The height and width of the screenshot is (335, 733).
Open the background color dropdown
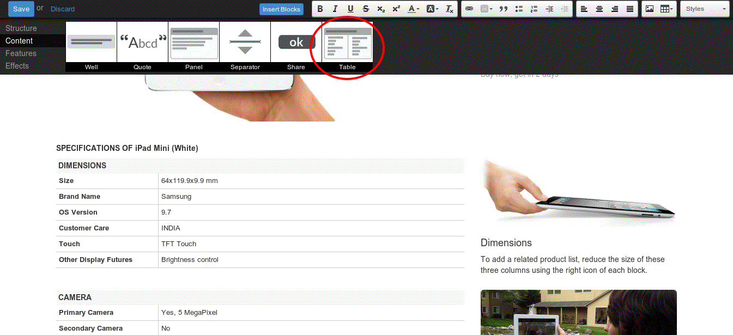432,9
